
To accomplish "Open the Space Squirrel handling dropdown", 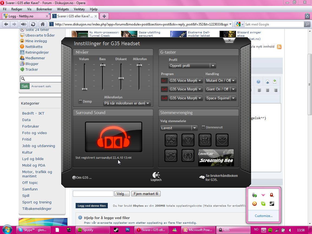I will click(221, 98).
